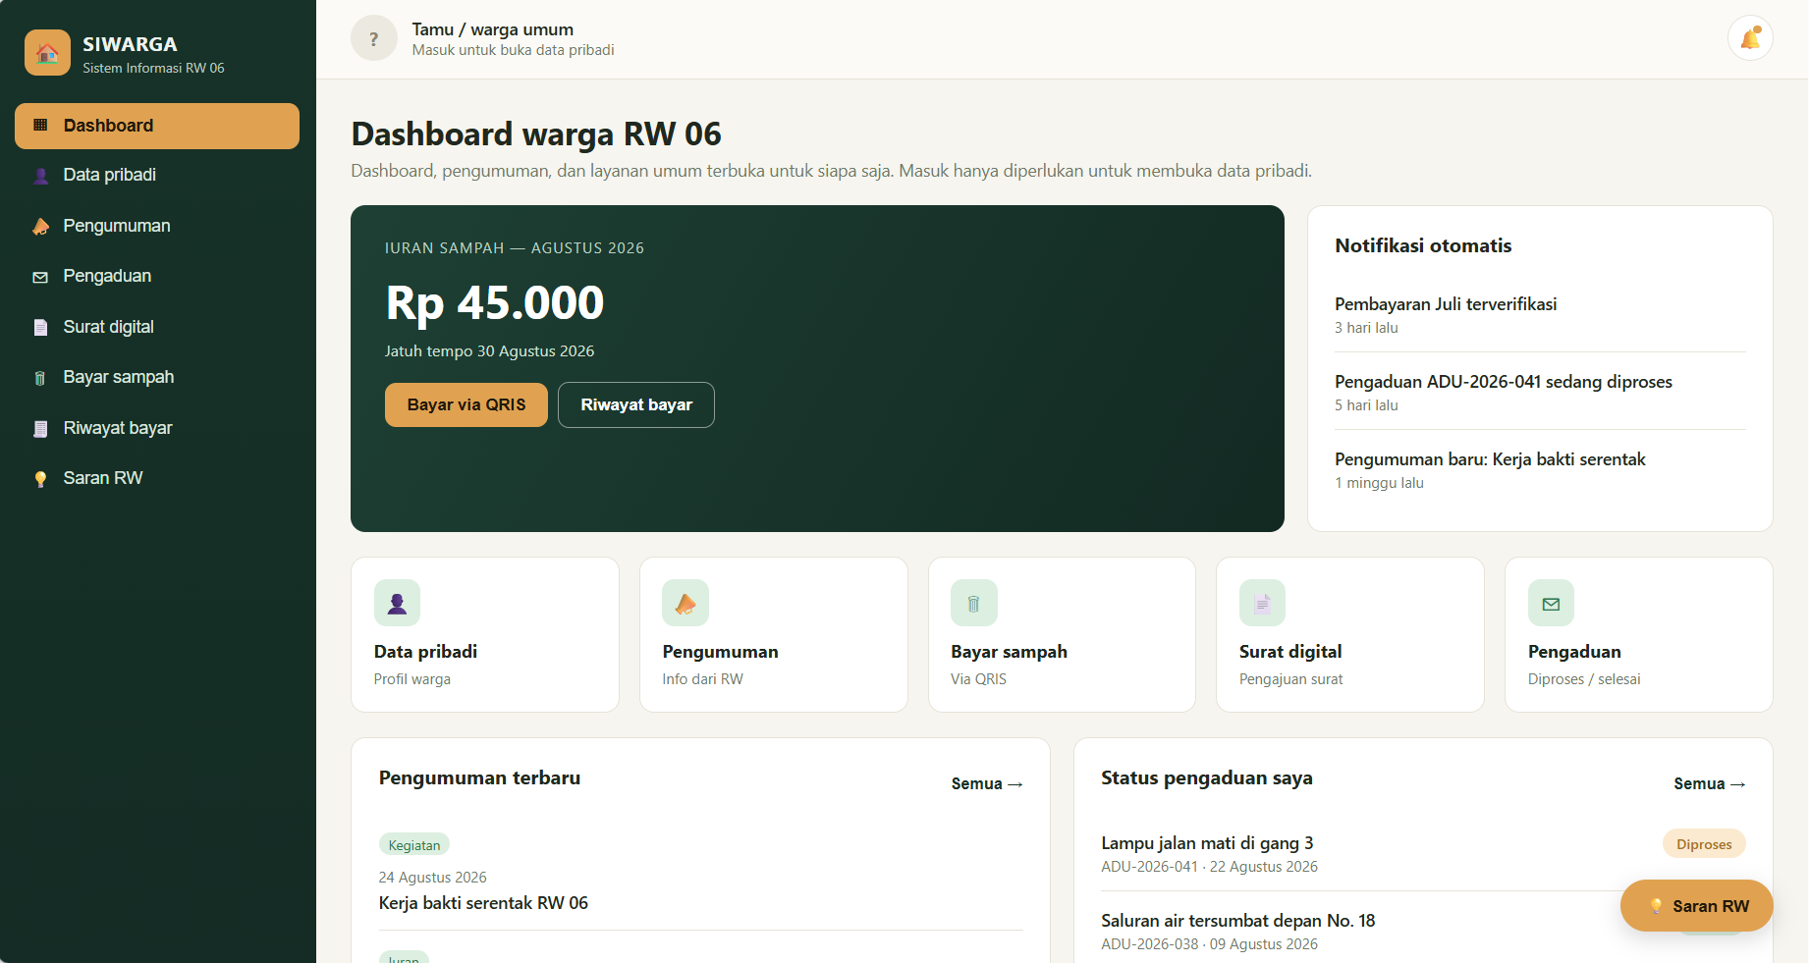The height and width of the screenshot is (963, 1809).
Task: Open the floating Saran RW button
Action: pyautogui.click(x=1697, y=906)
